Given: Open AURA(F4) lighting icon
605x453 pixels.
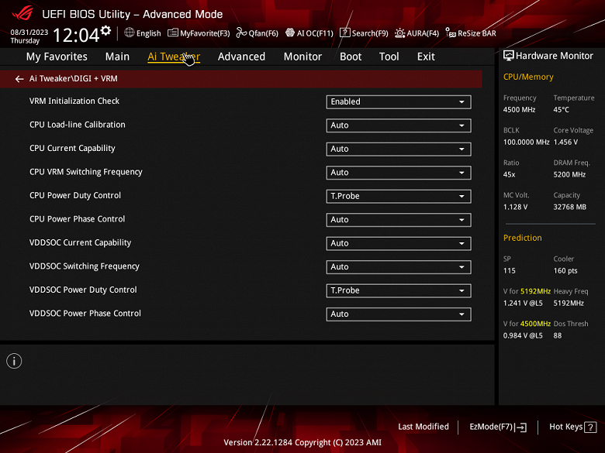Looking at the screenshot, I should click(x=399, y=33).
